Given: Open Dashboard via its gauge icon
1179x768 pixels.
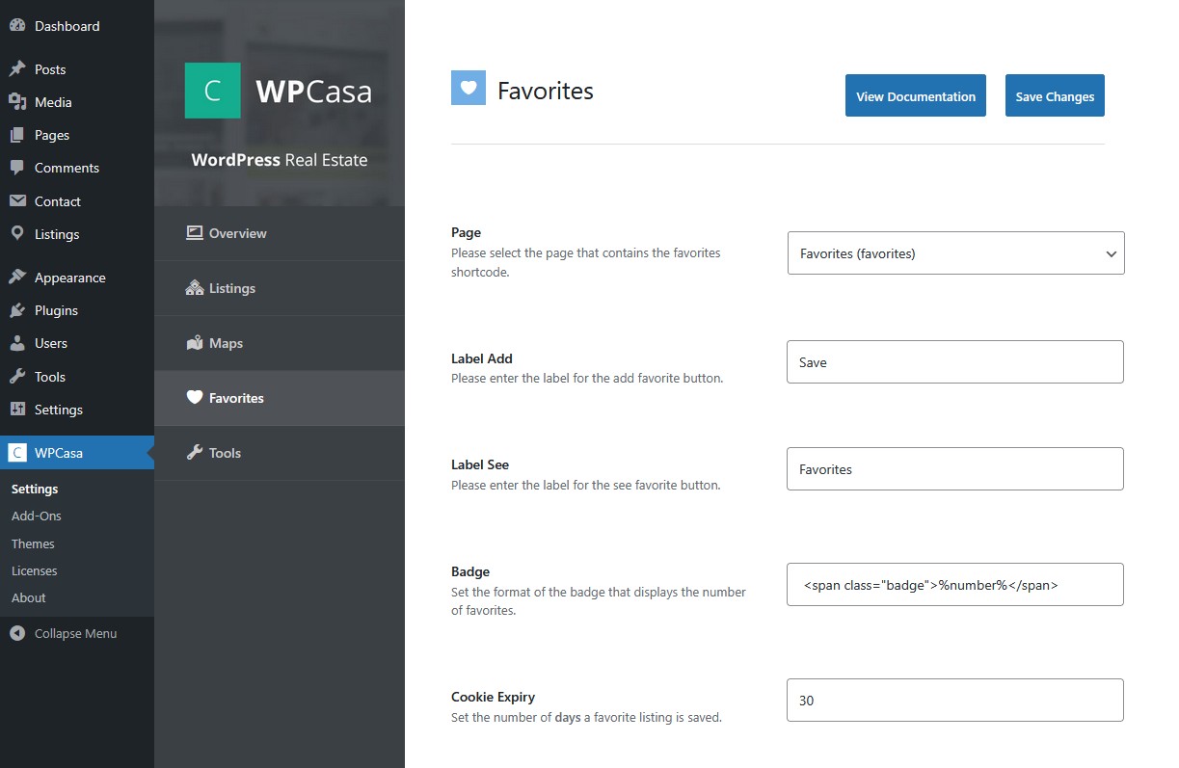Looking at the screenshot, I should click(x=17, y=26).
